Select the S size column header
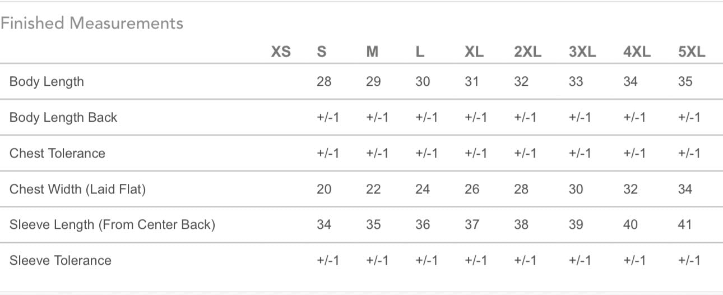 pyautogui.click(x=322, y=52)
